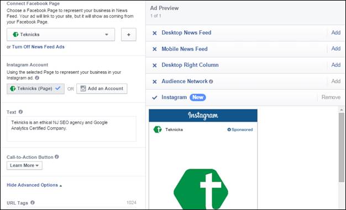Open the Teknicks Facebook Page dropdown
The width and height of the screenshot is (346, 210).
click(x=61, y=35)
